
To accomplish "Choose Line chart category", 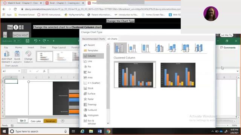I will click(88, 61).
